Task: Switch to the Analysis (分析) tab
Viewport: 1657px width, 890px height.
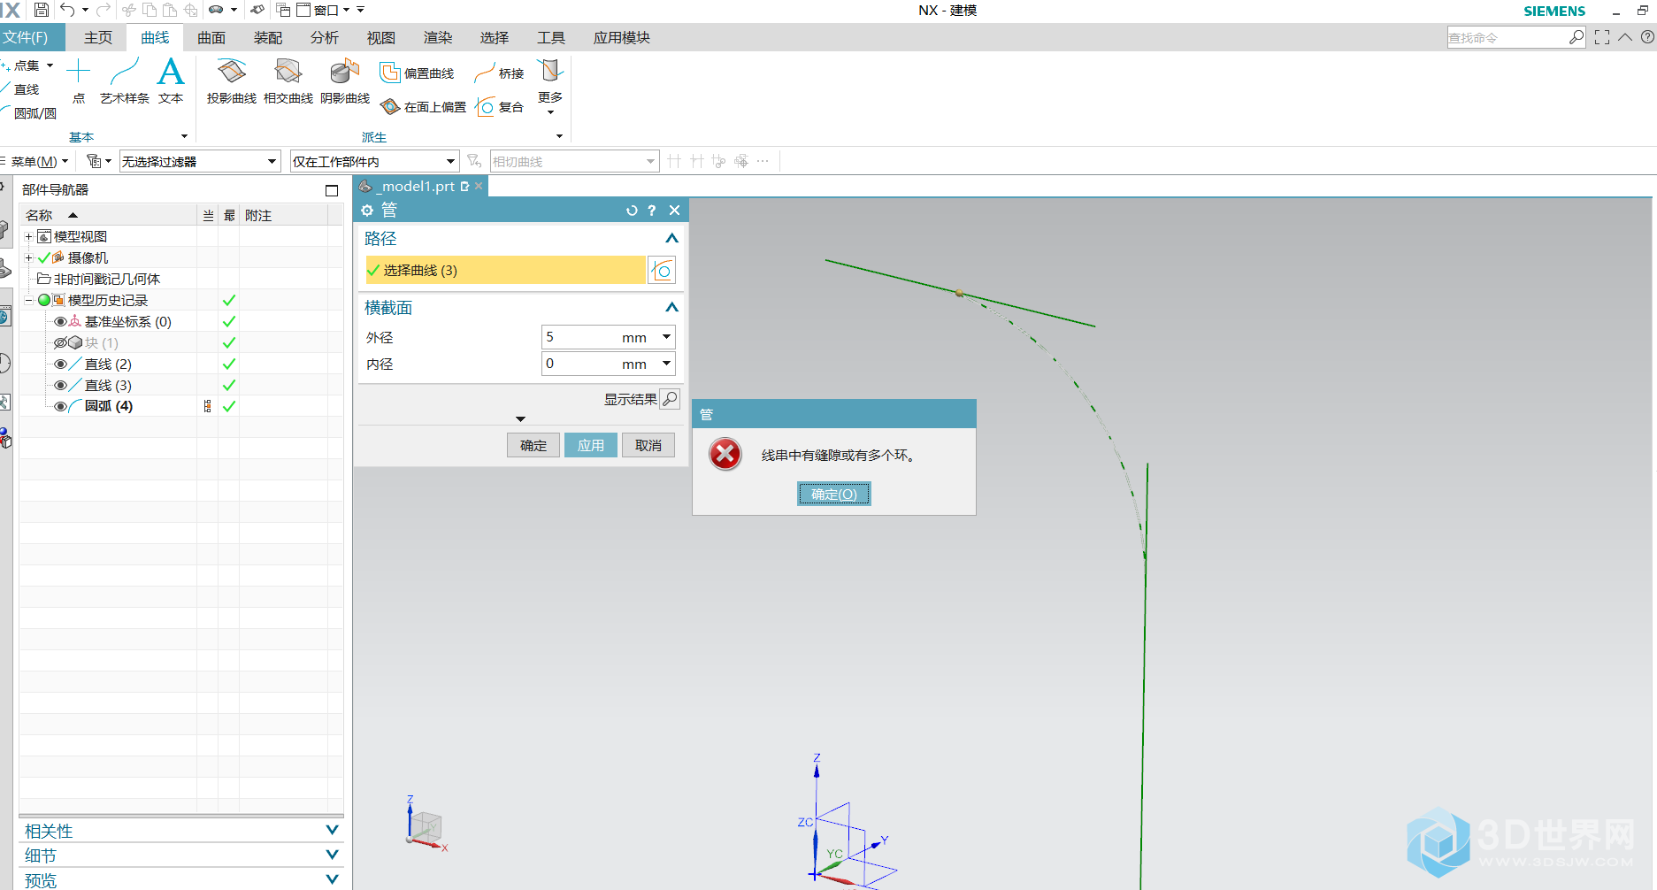Action: coord(325,37)
